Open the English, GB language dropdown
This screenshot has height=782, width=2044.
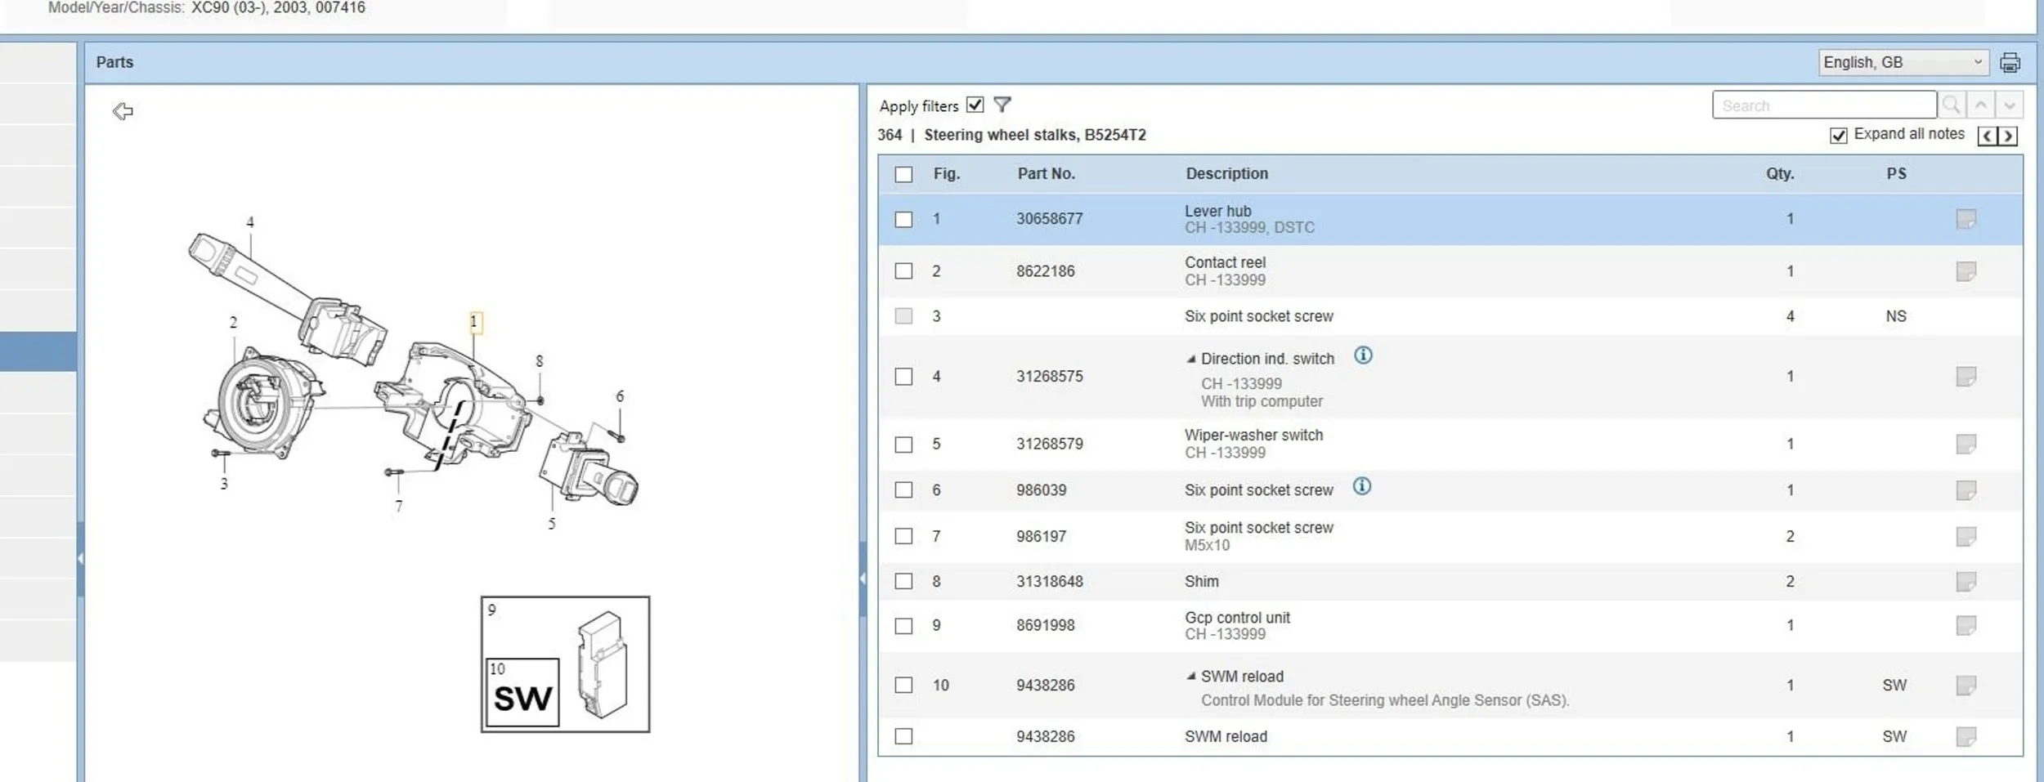(x=1903, y=63)
